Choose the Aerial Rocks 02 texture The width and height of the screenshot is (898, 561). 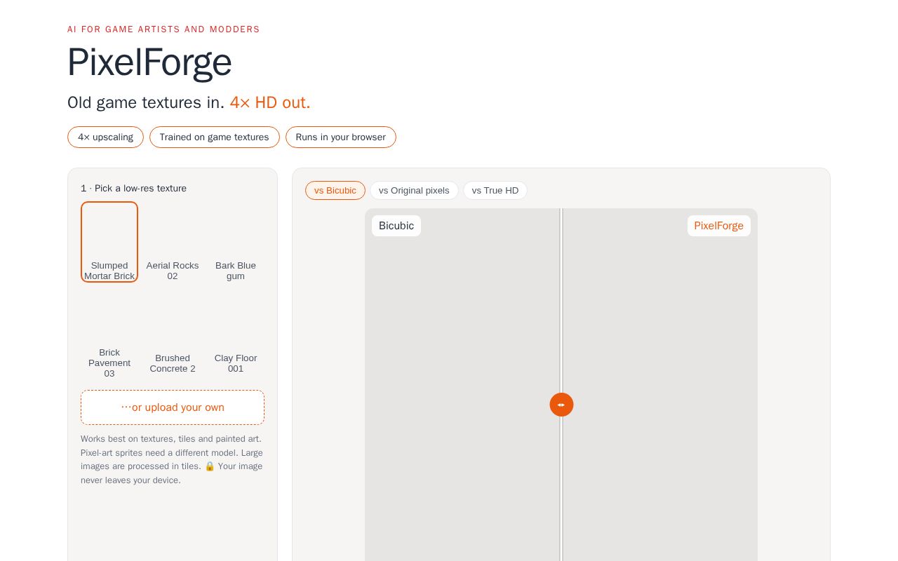coord(173,242)
